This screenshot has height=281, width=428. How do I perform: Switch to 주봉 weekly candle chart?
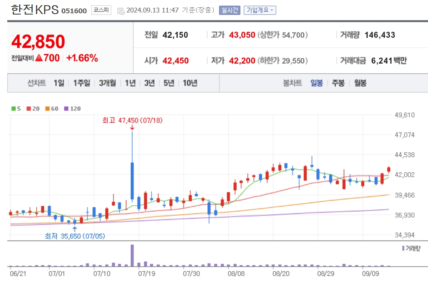pos(338,83)
